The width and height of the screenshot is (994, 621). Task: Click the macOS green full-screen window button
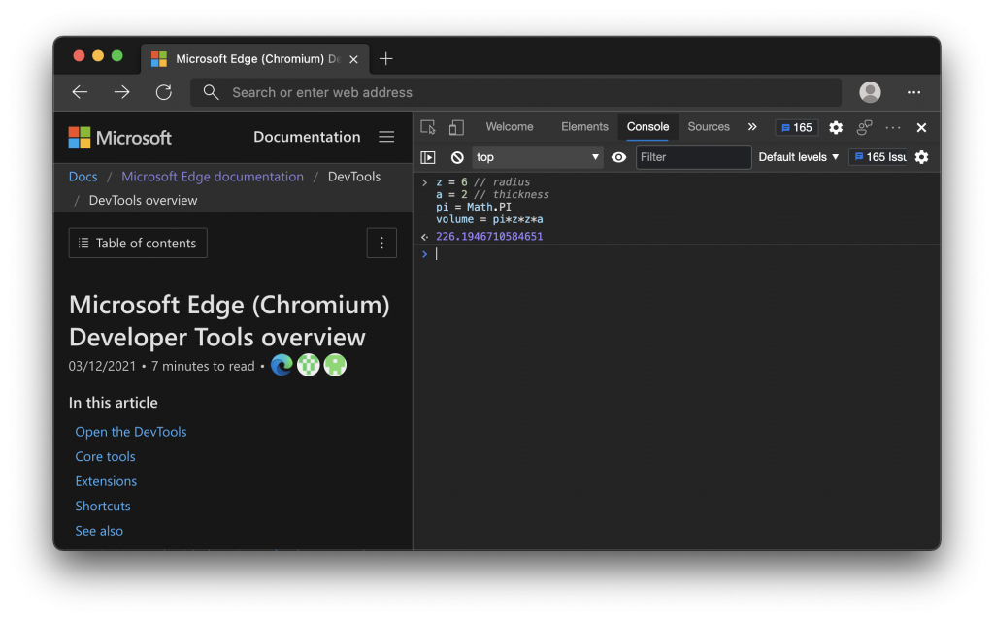tap(117, 55)
